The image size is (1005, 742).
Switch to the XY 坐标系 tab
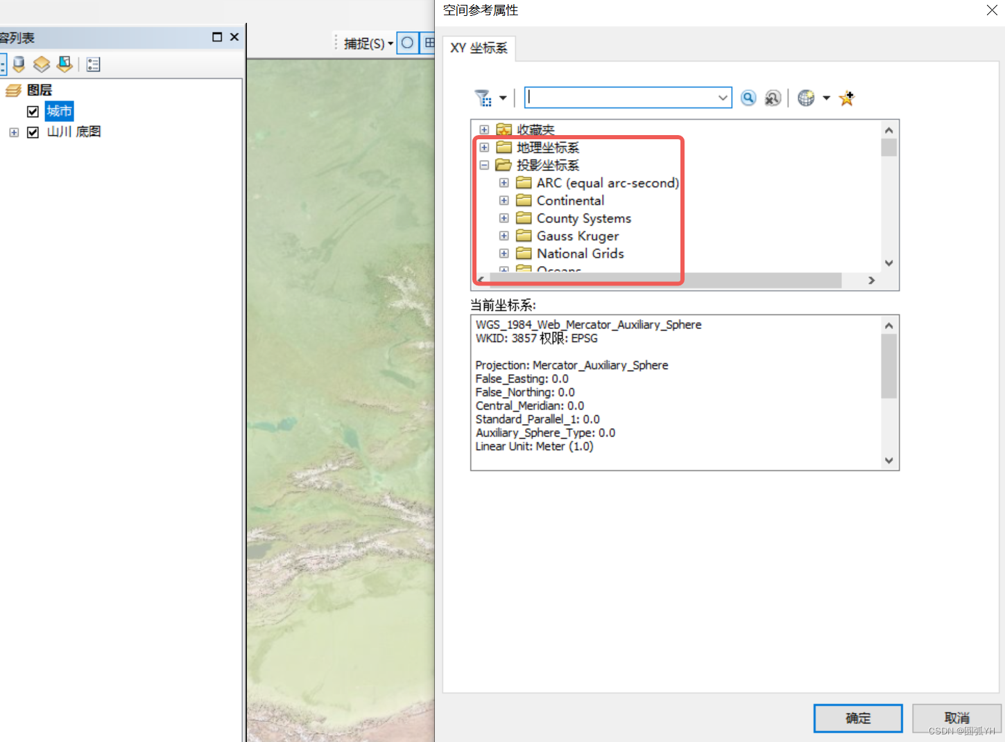[x=479, y=48]
